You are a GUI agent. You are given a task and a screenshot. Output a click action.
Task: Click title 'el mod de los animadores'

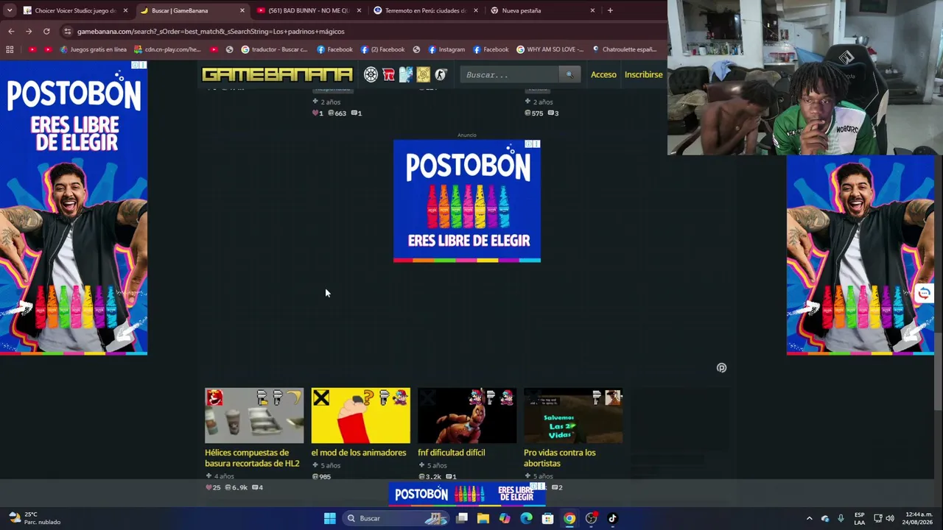359,453
